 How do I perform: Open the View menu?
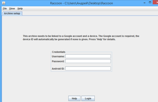point(12,9)
